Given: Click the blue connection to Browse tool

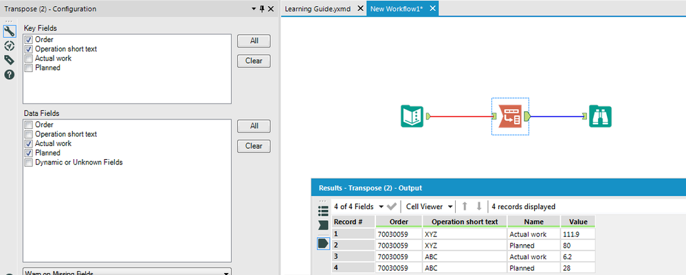Looking at the screenshot, I should pyautogui.click(x=556, y=116).
